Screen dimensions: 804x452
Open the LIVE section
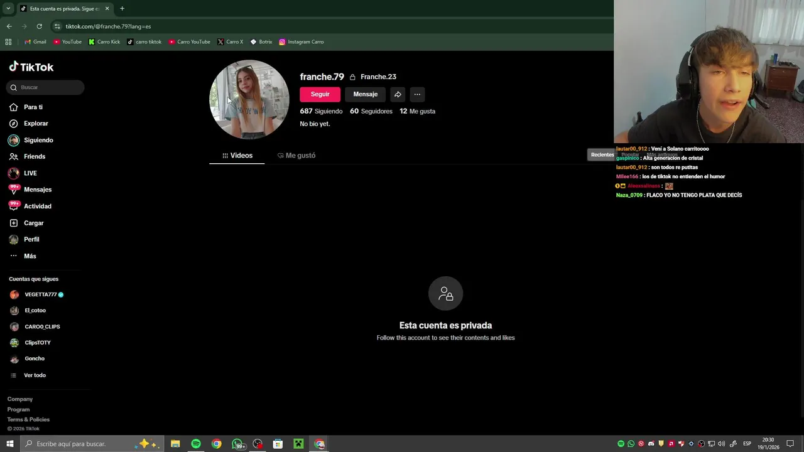(x=23, y=173)
